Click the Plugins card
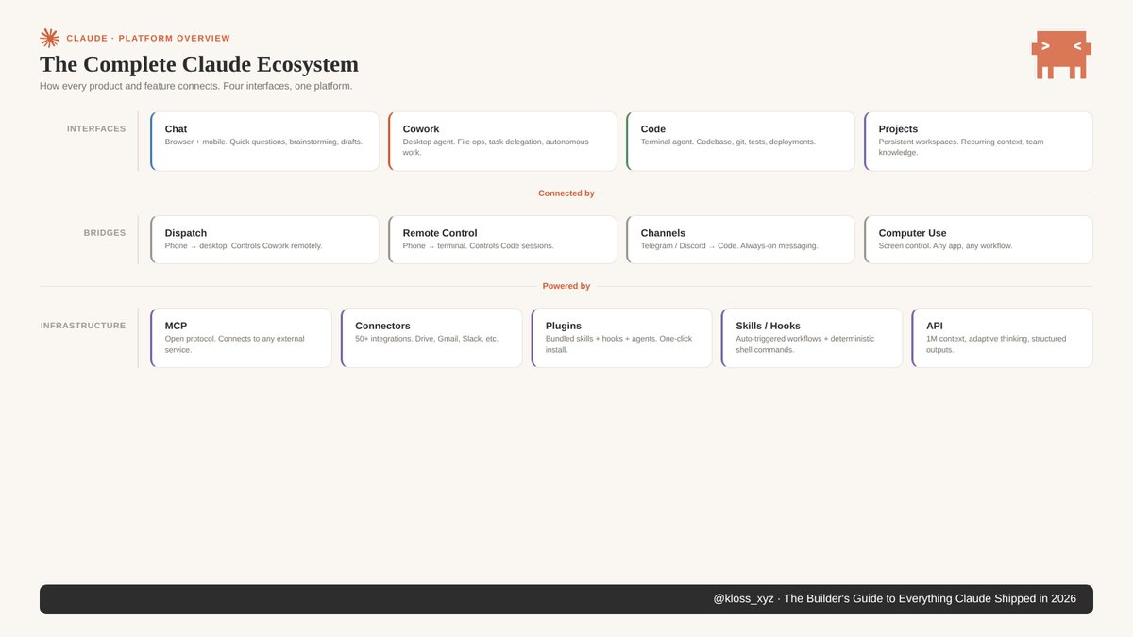Image resolution: width=1133 pixels, height=637 pixels. click(621, 338)
